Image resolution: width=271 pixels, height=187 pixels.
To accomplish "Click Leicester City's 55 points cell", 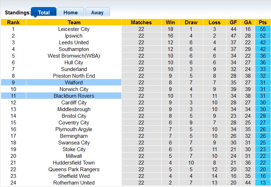I will click(263, 29).
